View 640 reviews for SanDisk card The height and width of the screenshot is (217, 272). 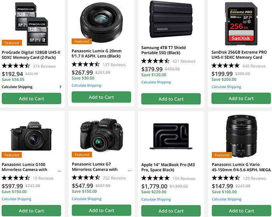pyautogui.click(x=254, y=66)
